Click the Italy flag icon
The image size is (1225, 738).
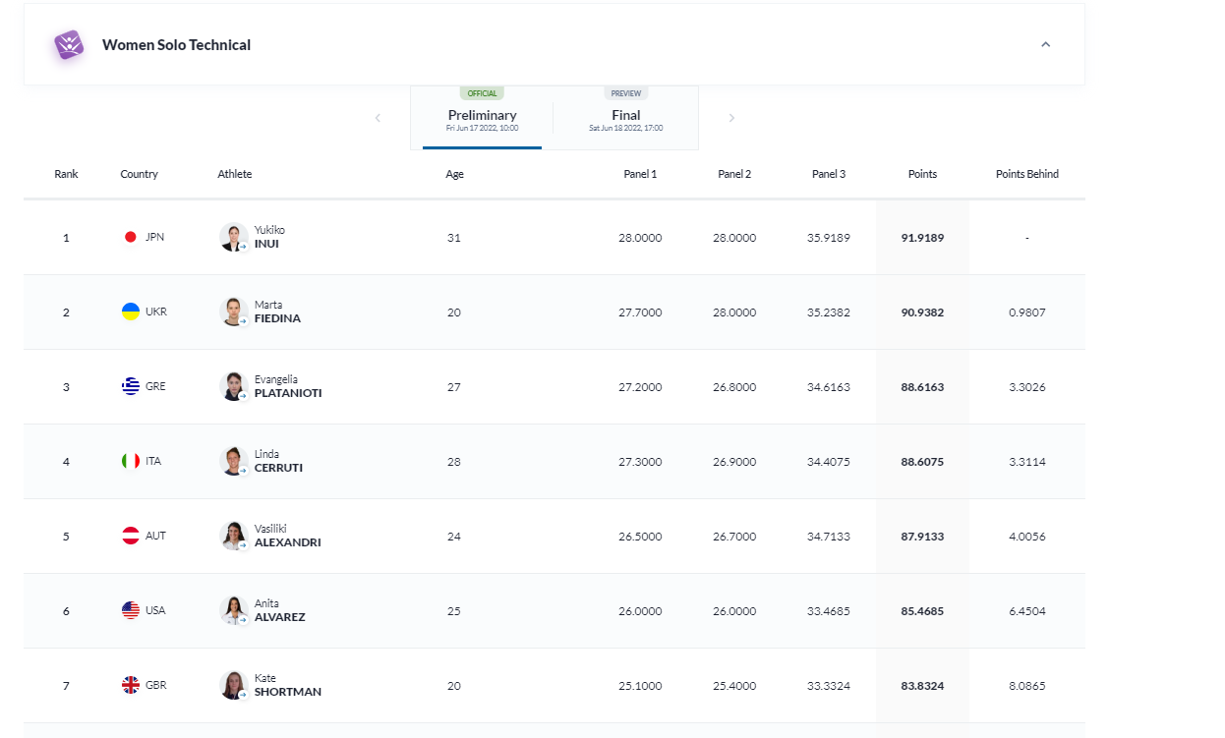[131, 461]
